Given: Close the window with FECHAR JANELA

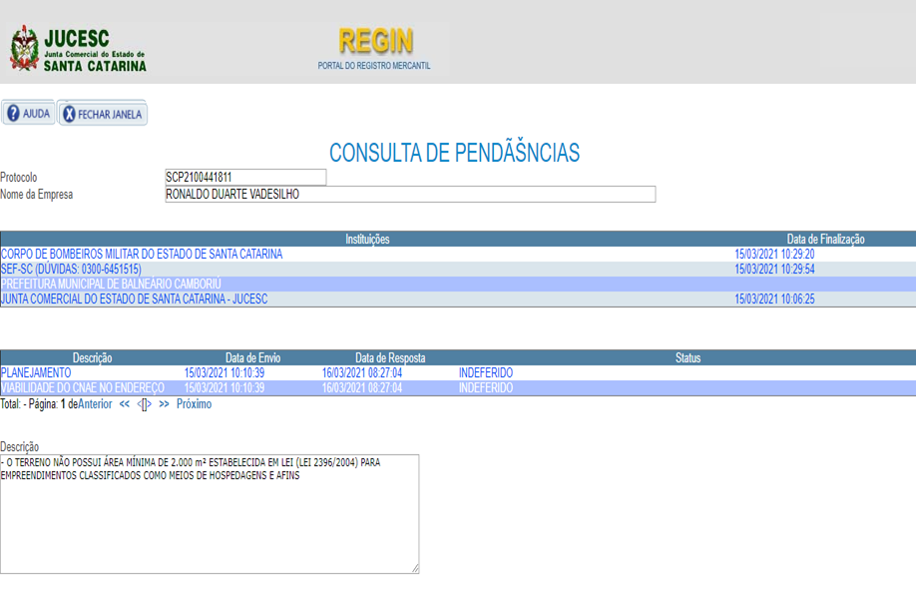Looking at the screenshot, I should click(x=102, y=114).
